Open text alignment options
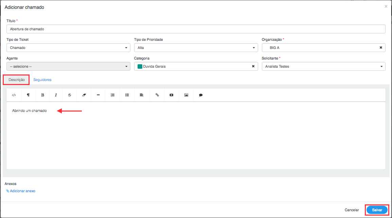 142,95
